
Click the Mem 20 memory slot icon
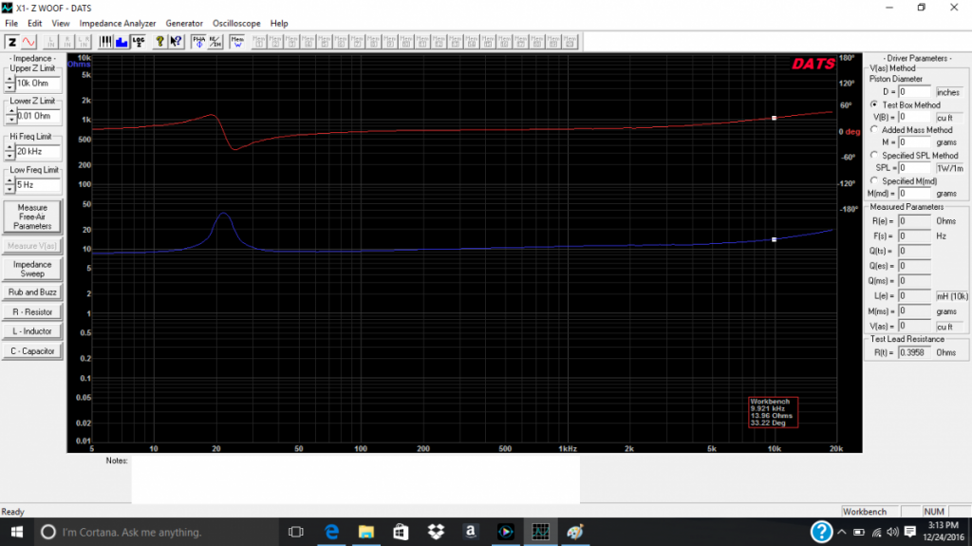[570, 42]
